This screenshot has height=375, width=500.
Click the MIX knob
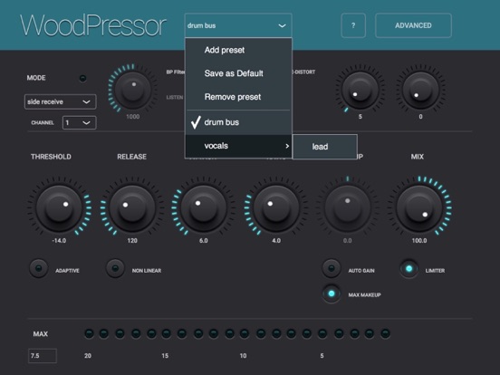click(419, 208)
